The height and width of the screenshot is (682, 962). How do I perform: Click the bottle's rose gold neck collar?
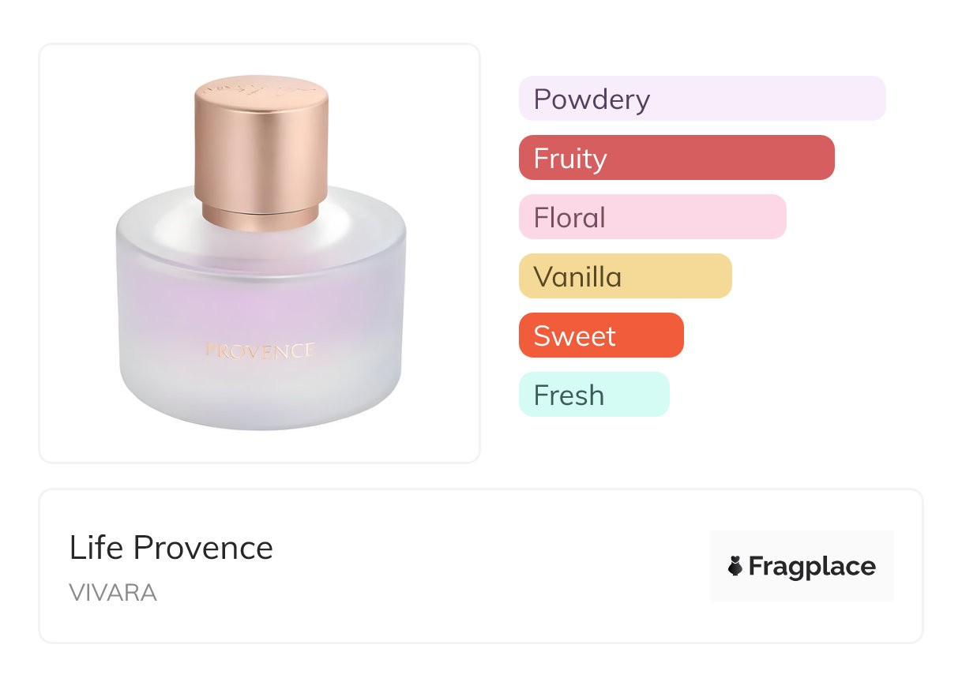click(x=261, y=215)
